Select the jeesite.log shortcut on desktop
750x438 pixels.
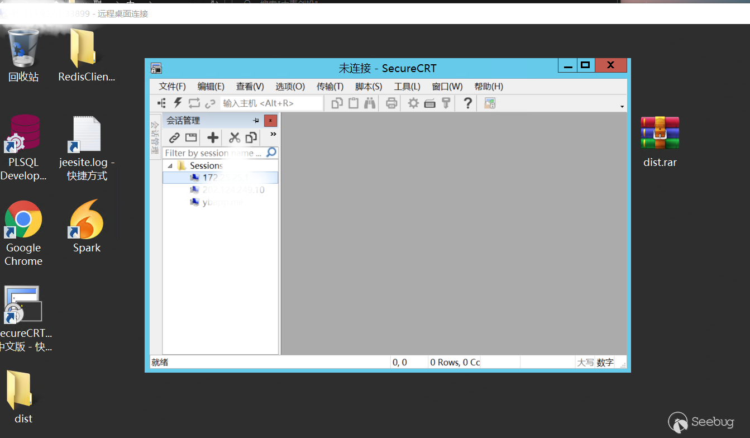pos(87,148)
